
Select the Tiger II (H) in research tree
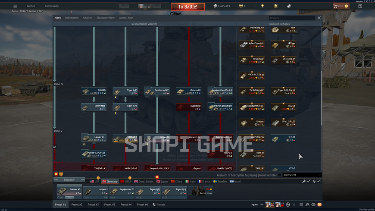click(125, 107)
